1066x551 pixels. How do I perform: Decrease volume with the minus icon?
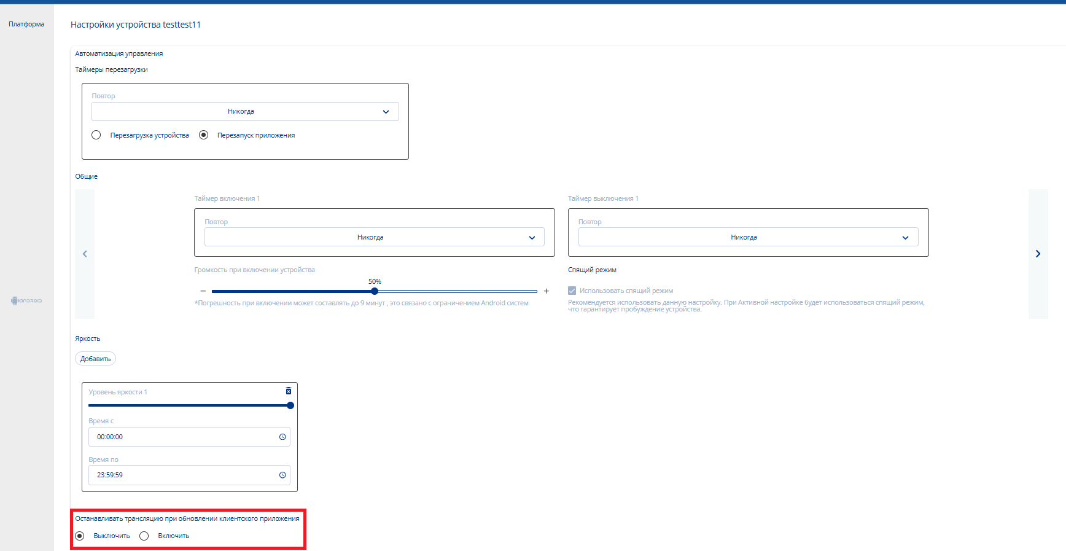click(x=203, y=291)
